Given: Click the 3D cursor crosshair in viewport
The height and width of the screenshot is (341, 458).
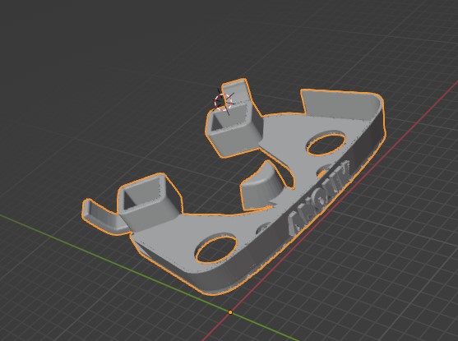Looking at the screenshot, I should coord(224,102).
